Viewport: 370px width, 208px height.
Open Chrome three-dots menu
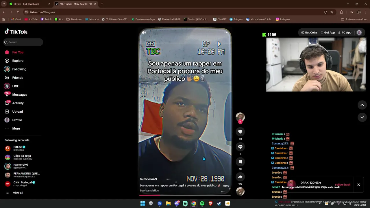366,12
